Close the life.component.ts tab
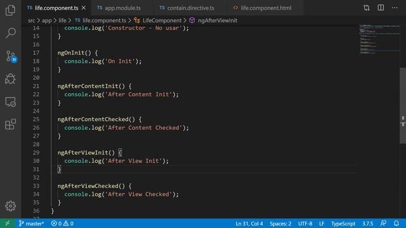This screenshot has height=228, width=406. [x=84, y=8]
